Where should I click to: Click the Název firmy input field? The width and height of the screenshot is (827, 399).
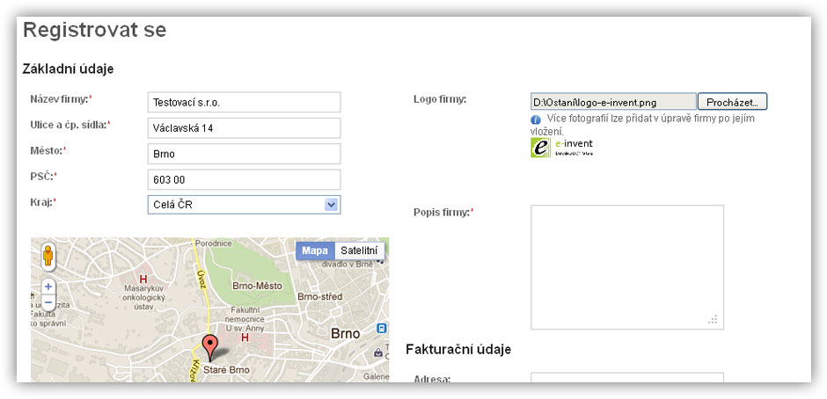pos(244,102)
